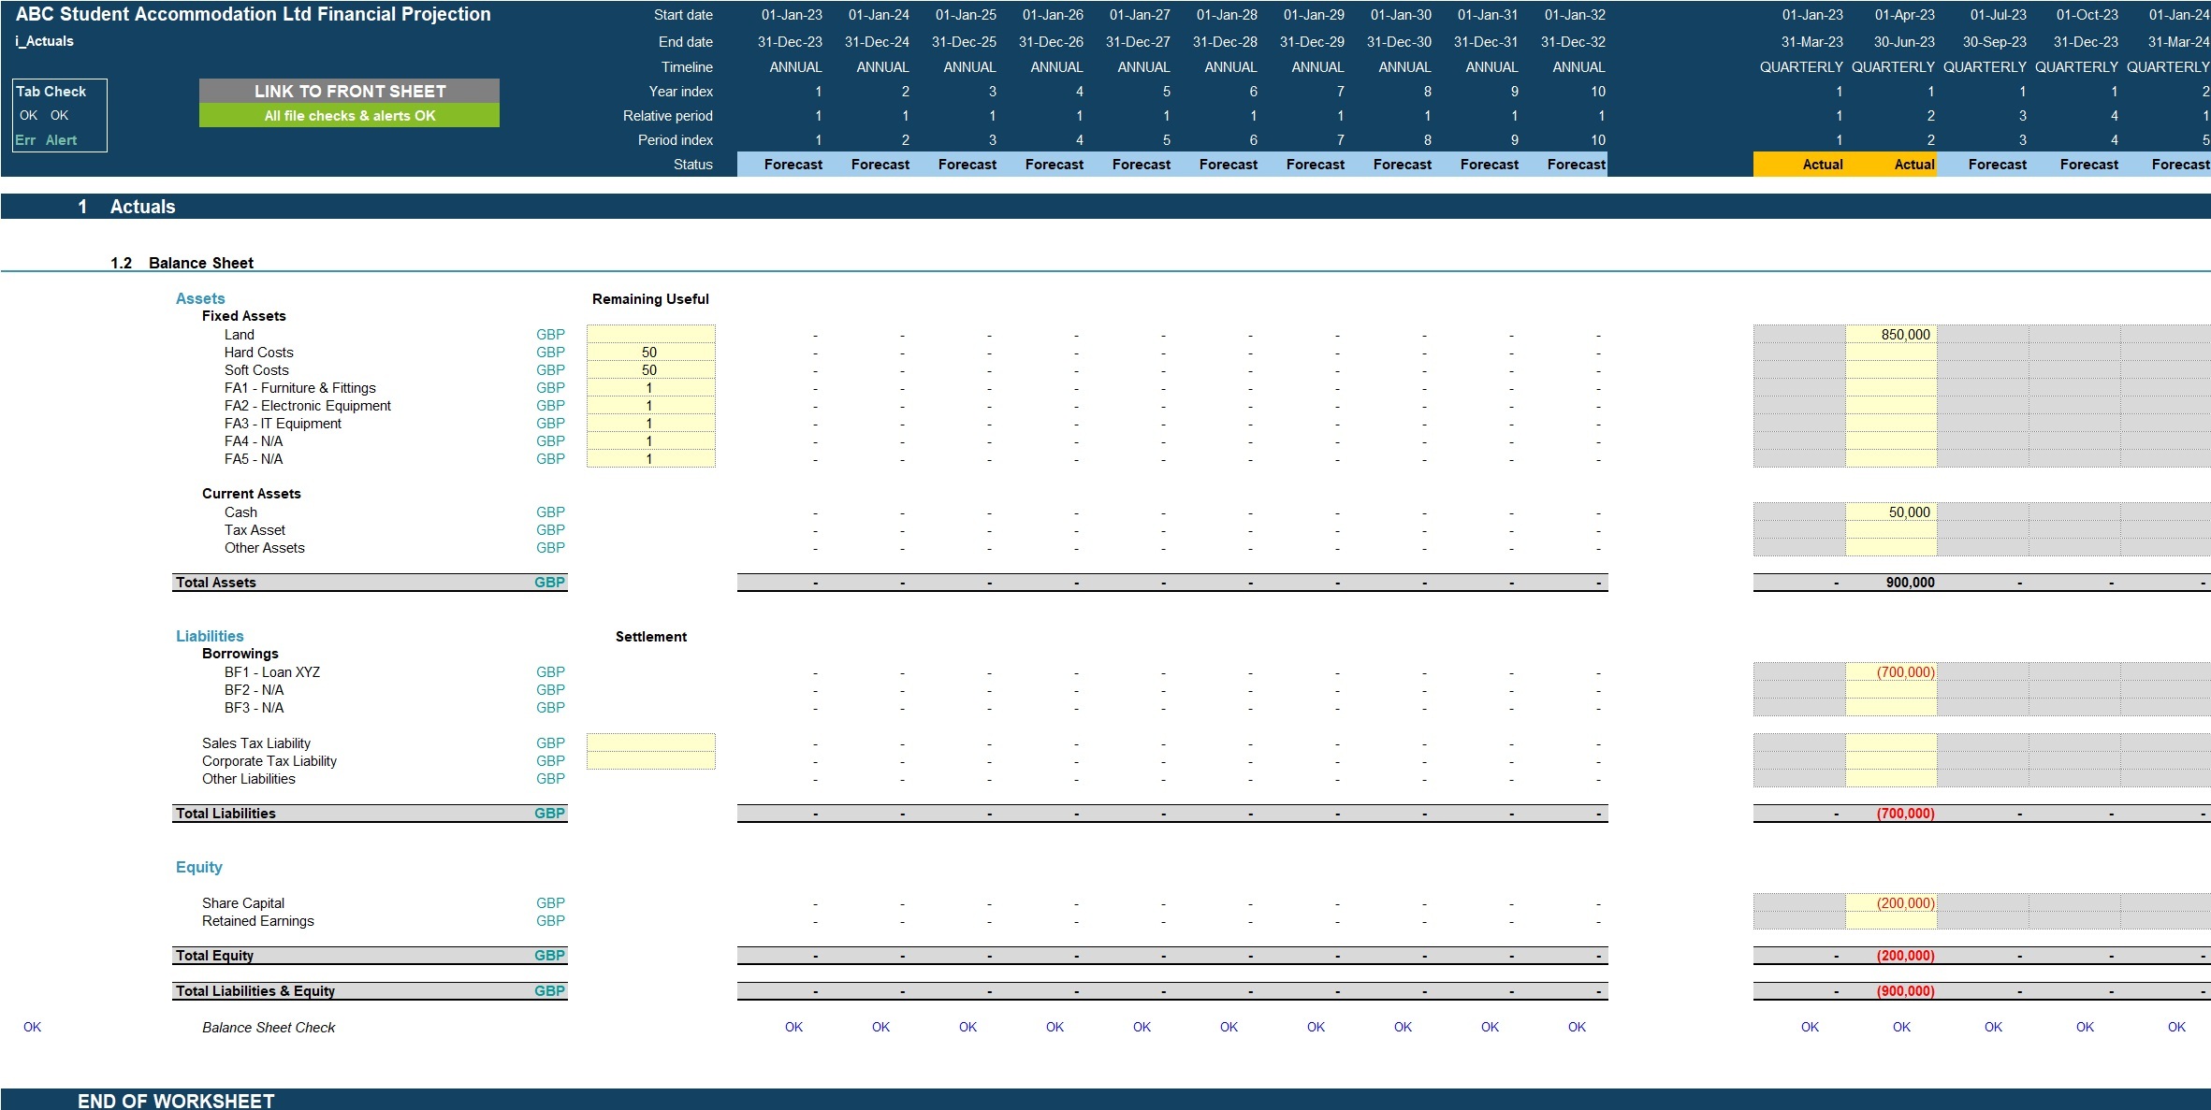Select FA5 - N/A useful life cell
2211x1110 pixels.
(x=650, y=458)
